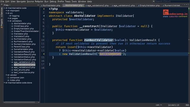Select EmptyValidator.php in file tree
The image size is (190, 107).
(x=24, y=29)
